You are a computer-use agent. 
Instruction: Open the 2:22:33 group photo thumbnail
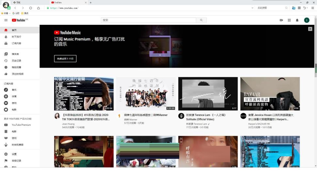point(146,94)
